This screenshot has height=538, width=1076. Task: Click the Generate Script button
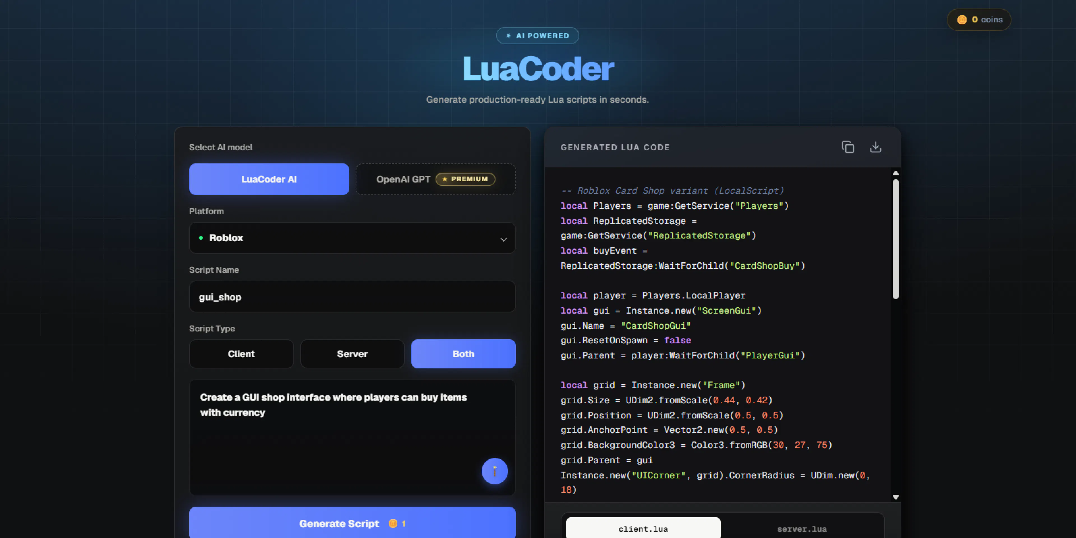point(352,523)
